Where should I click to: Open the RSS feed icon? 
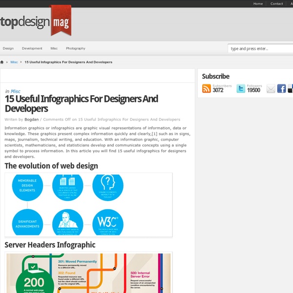[206, 88]
